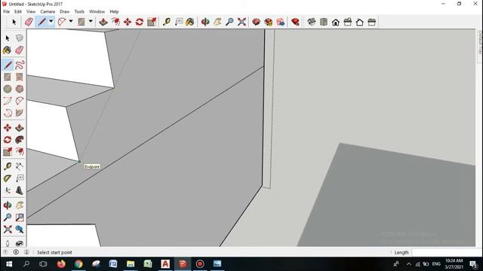
Task: Activate the Look Around tool
Action: (20, 242)
